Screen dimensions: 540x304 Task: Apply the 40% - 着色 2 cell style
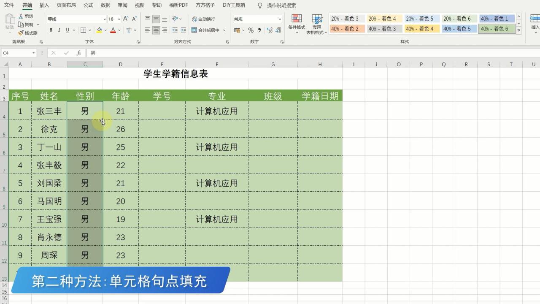point(347,29)
